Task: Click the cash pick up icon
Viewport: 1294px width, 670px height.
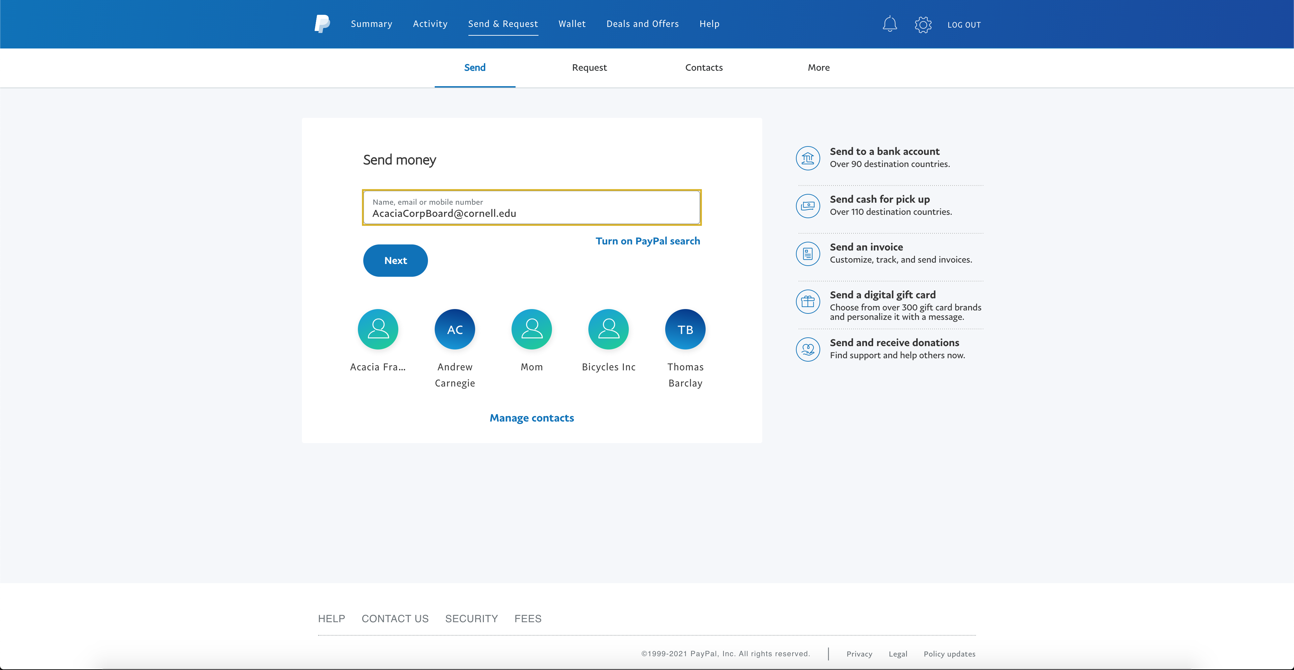Action: [x=808, y=206]
